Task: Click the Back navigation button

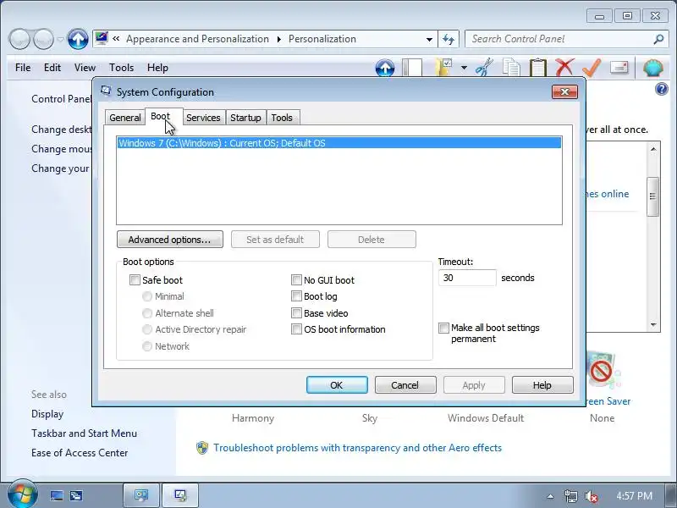Action: coord(19,39)
